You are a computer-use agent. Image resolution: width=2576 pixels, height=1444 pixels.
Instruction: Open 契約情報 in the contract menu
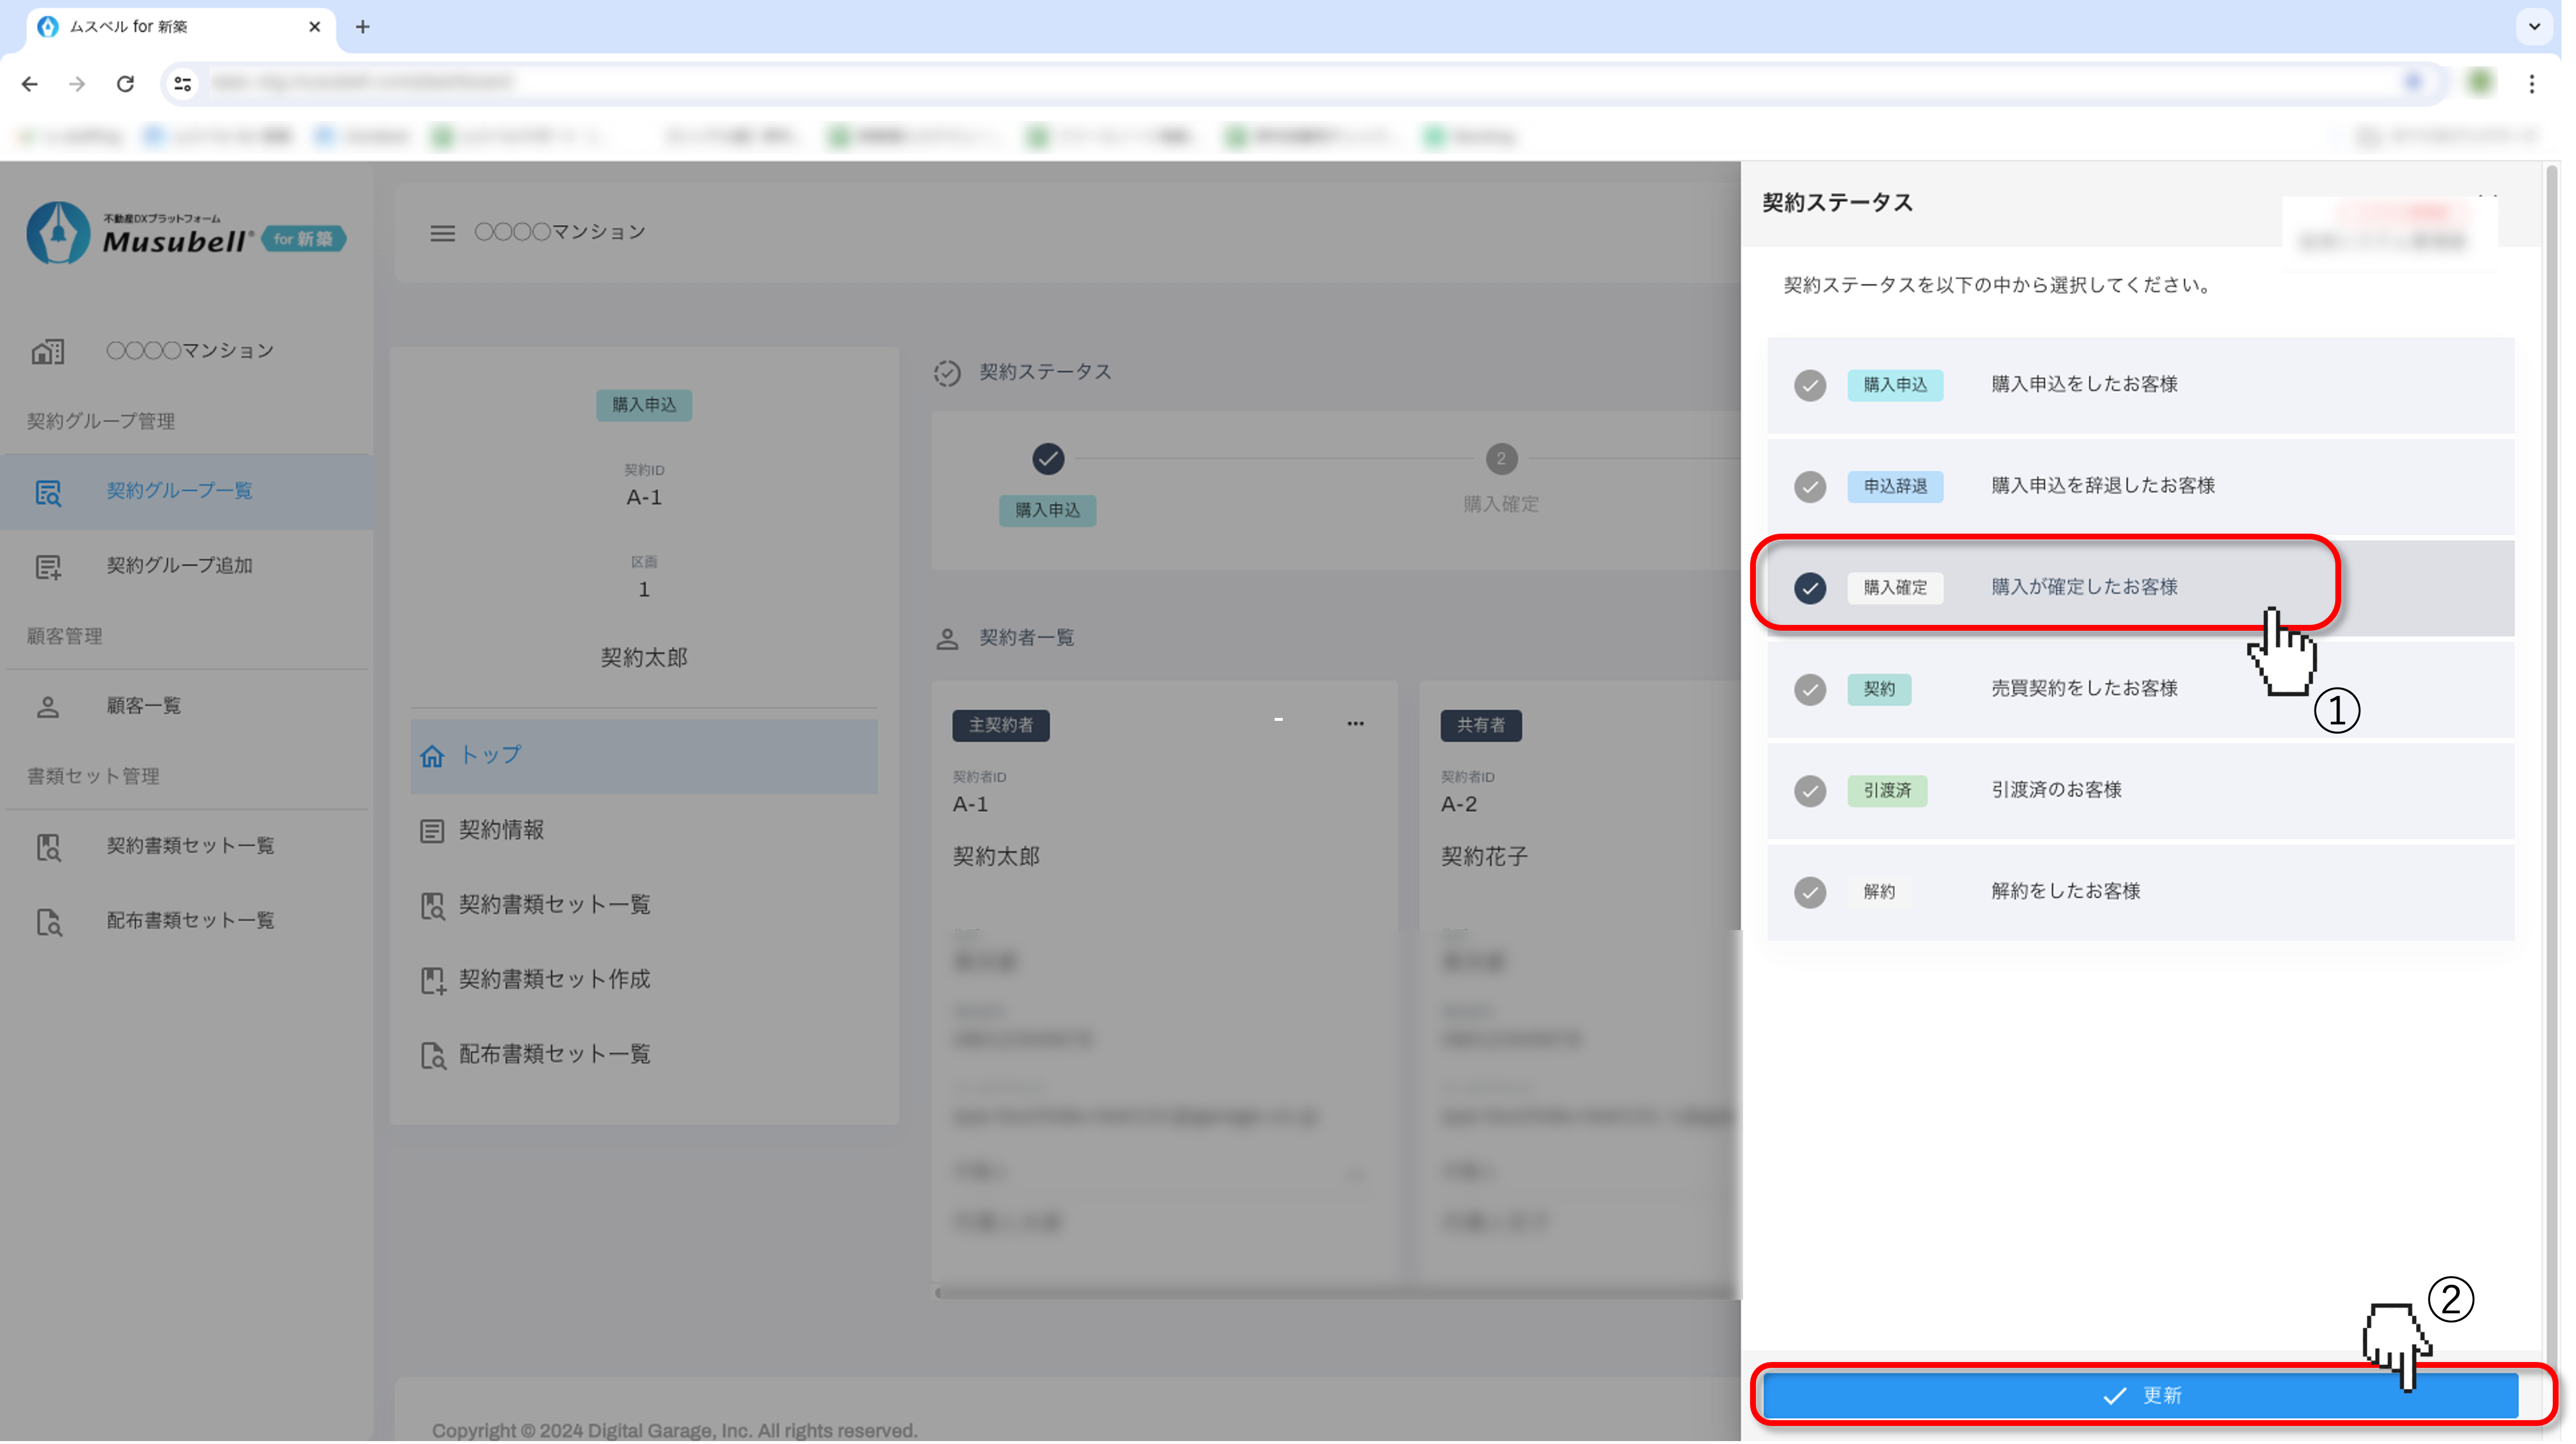point(501,830)
